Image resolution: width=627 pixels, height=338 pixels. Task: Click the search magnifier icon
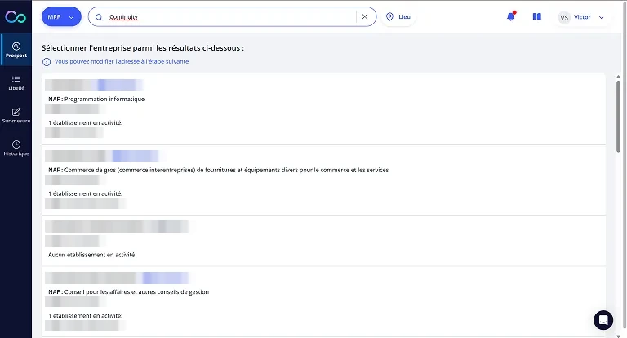(99, 17)
